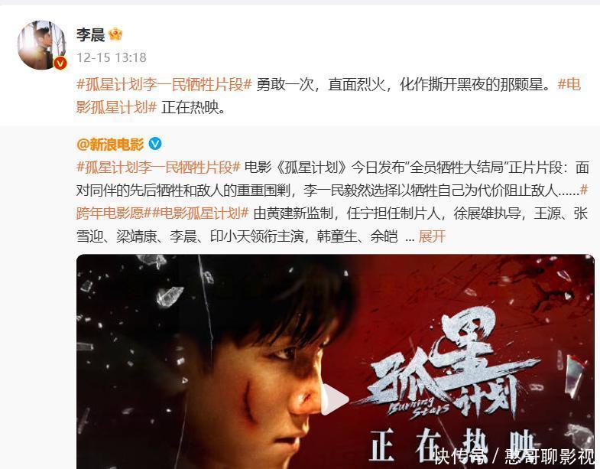Visit the @新浪电影 account link
The image size is (600, 469).
coord(110,145)
